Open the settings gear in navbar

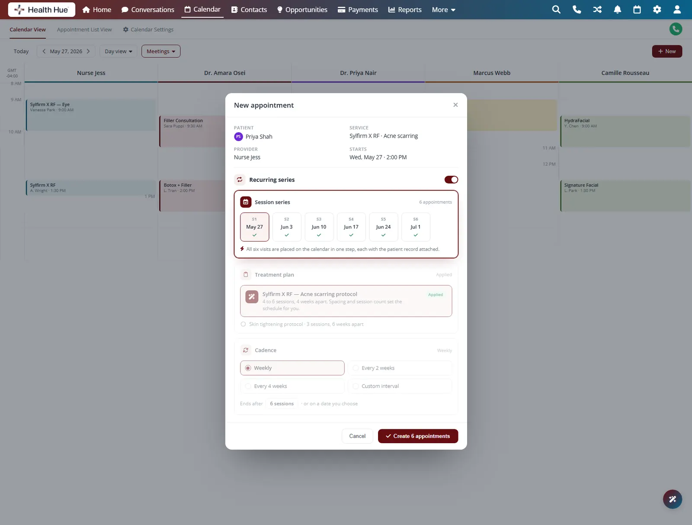657,10
